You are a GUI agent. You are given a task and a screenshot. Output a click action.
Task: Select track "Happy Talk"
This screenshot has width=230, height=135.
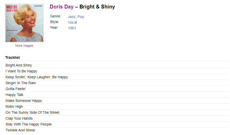coord(14,95)
